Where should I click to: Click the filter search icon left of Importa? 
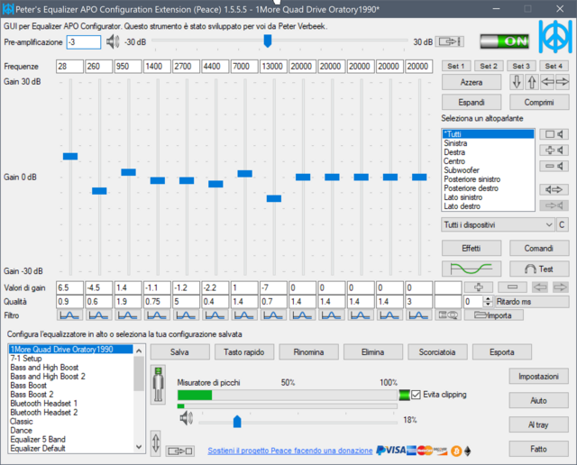(448, 315)
